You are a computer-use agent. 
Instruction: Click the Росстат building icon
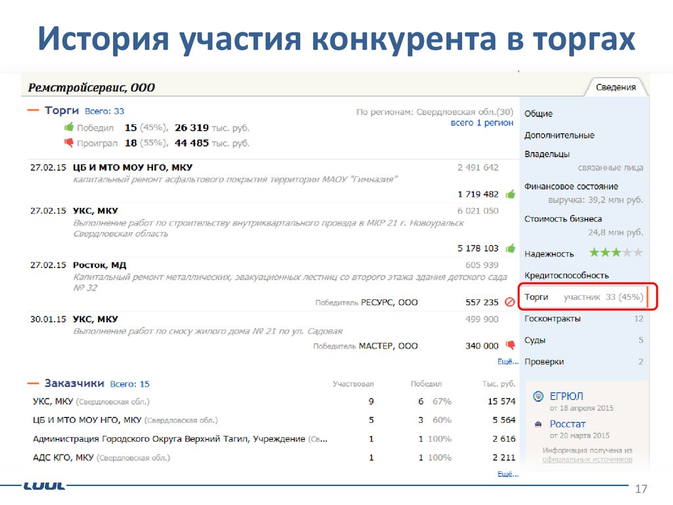(x=538, y=424)
